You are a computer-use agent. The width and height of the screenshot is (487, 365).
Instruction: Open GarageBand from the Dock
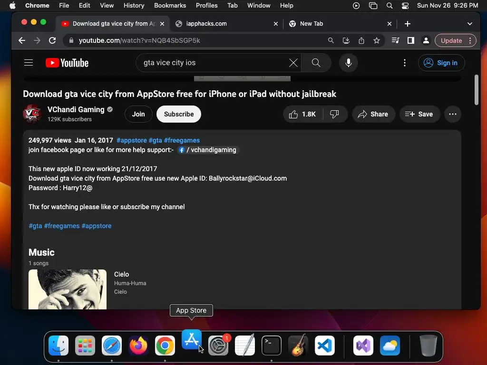click(x=298, y=345)
